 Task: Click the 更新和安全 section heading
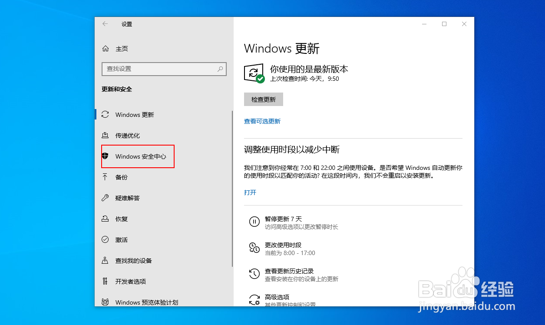[117, 89]
